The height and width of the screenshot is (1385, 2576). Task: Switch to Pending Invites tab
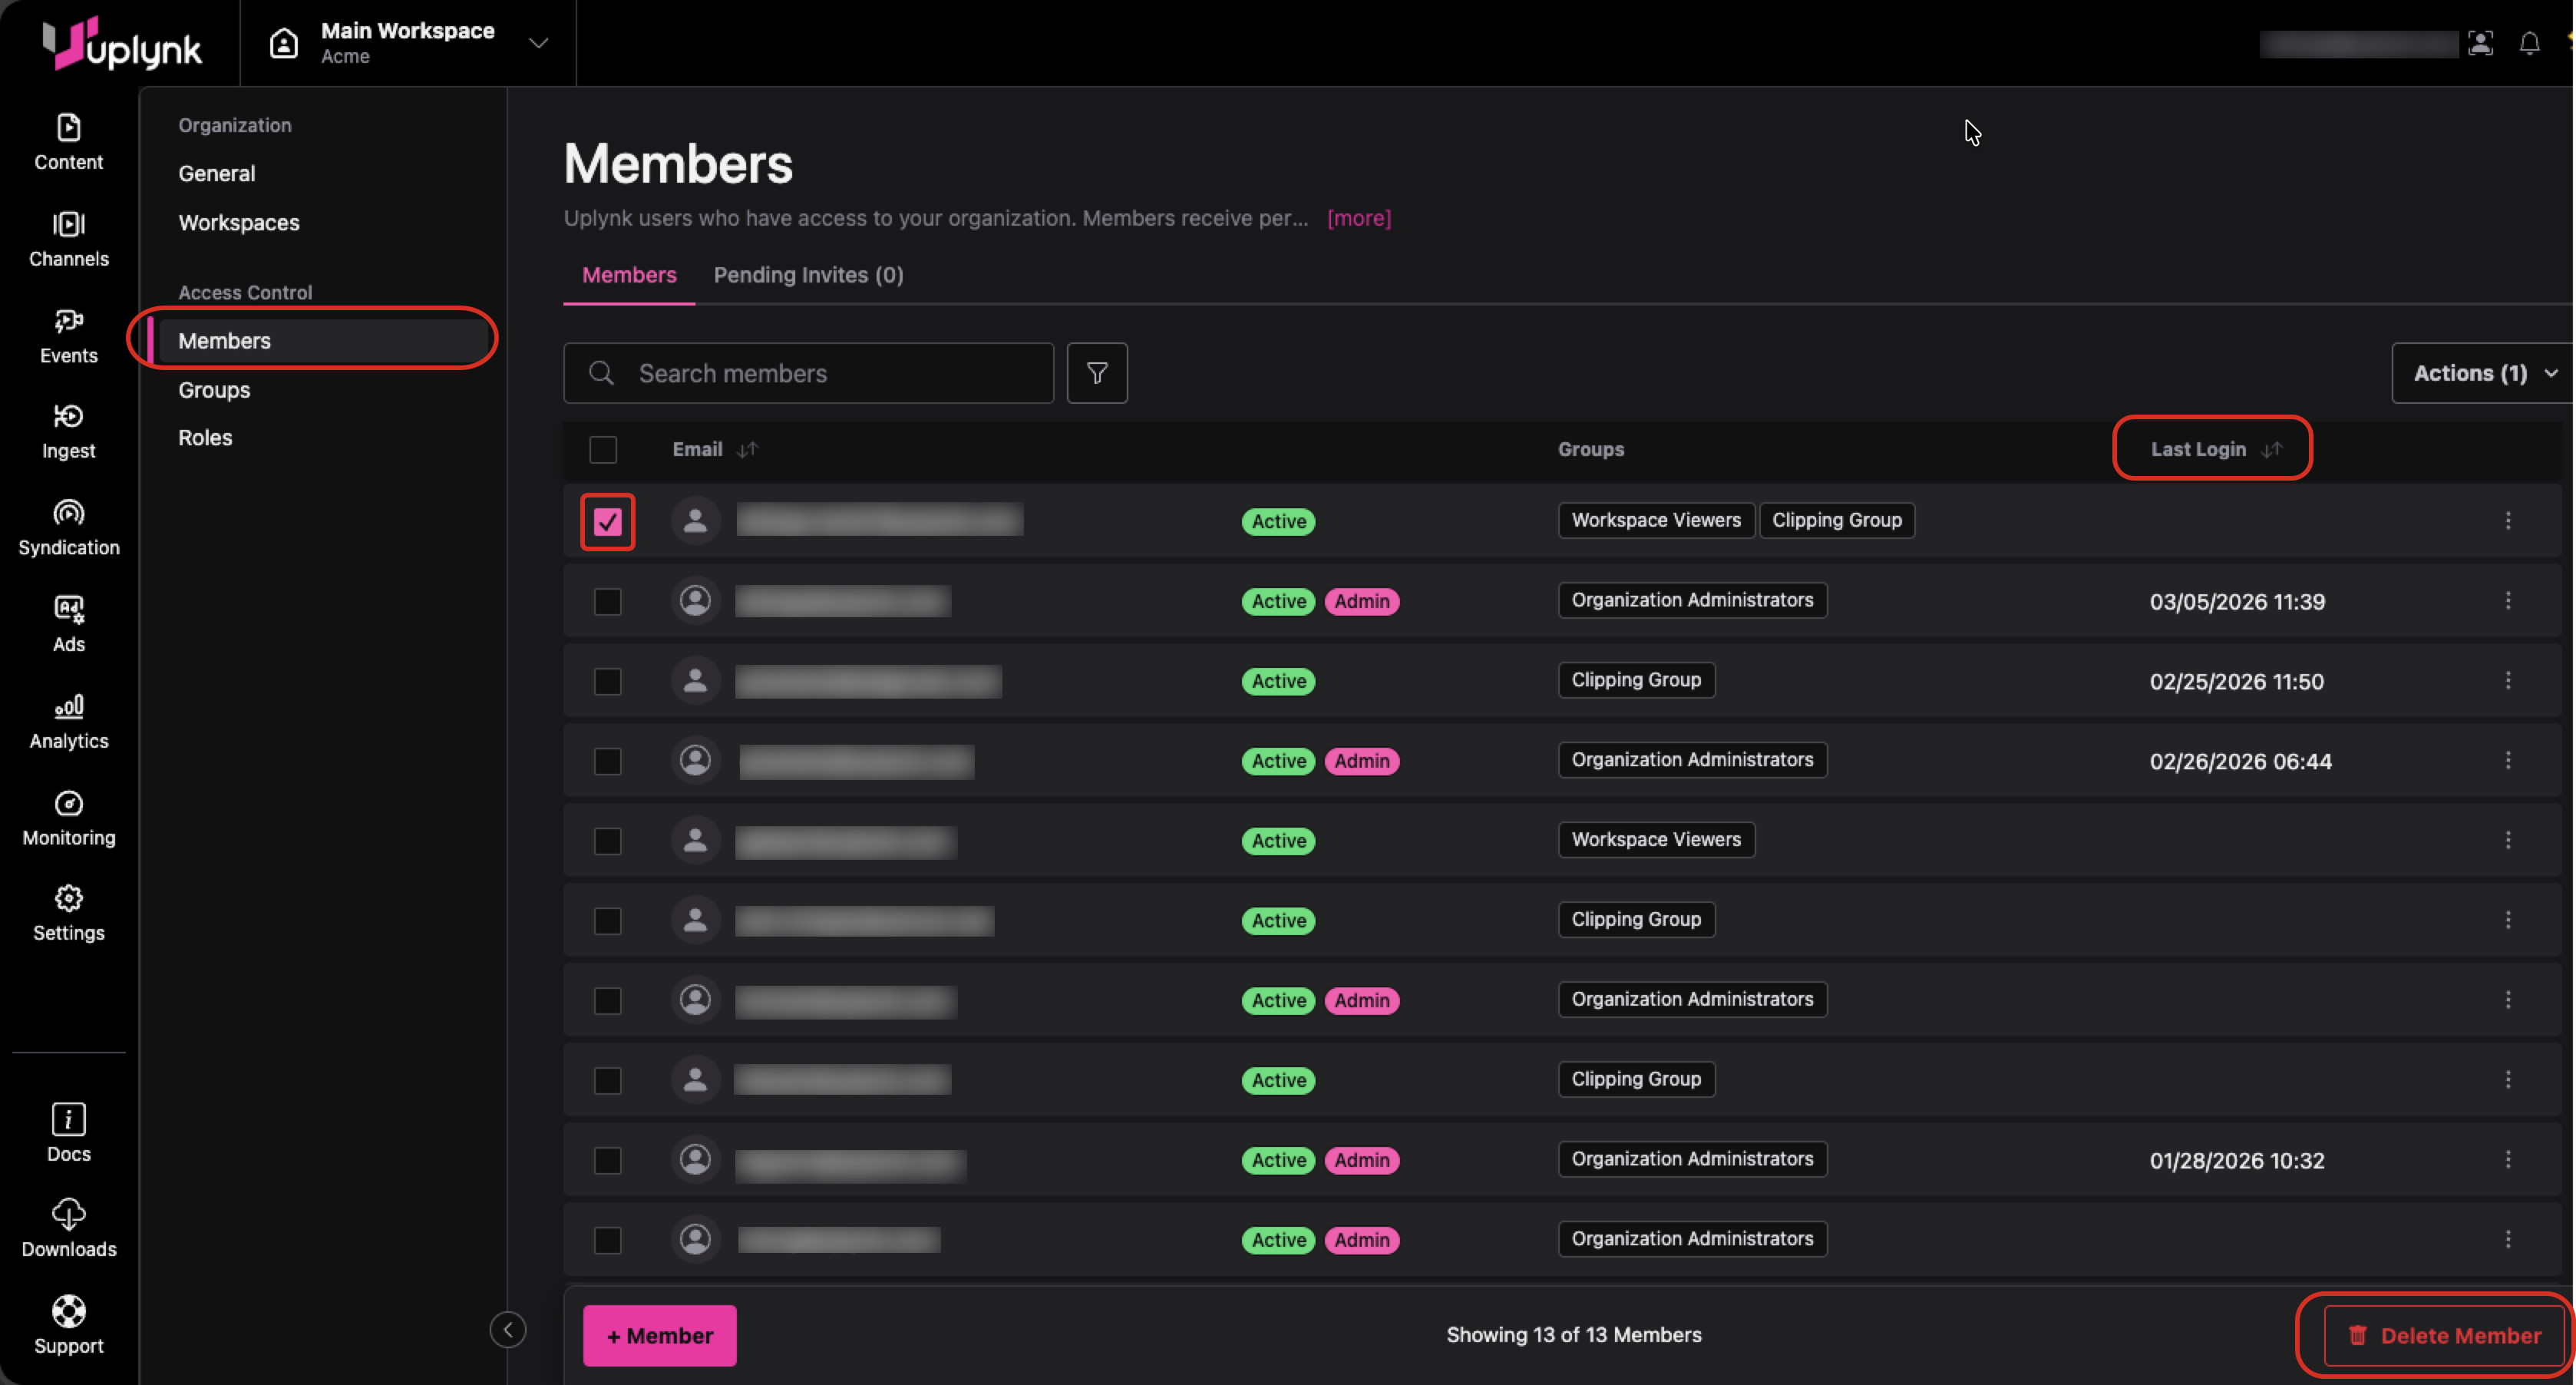click(x=808, y=275)
